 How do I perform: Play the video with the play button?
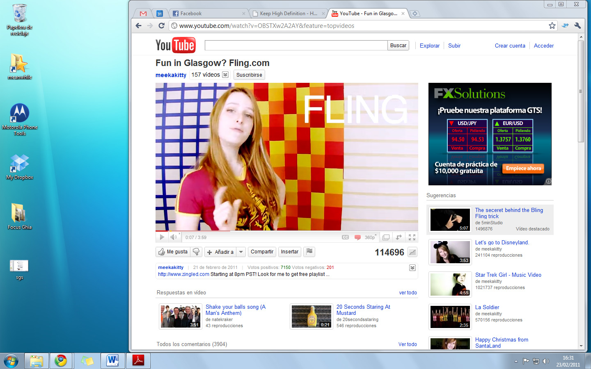coord(162,237)
